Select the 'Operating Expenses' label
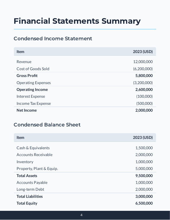 tap(33, 83)
